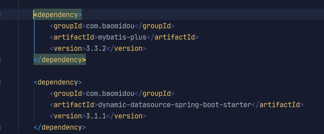Image resolution: width=324 pixels, height=134 pixels.
Task: Click the first opening dependency tag
Action: pyautogui.click(x=58, y=15)
